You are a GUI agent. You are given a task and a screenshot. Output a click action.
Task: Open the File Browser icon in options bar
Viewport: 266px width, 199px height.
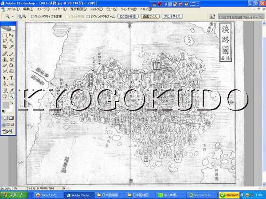pos(212,16)
